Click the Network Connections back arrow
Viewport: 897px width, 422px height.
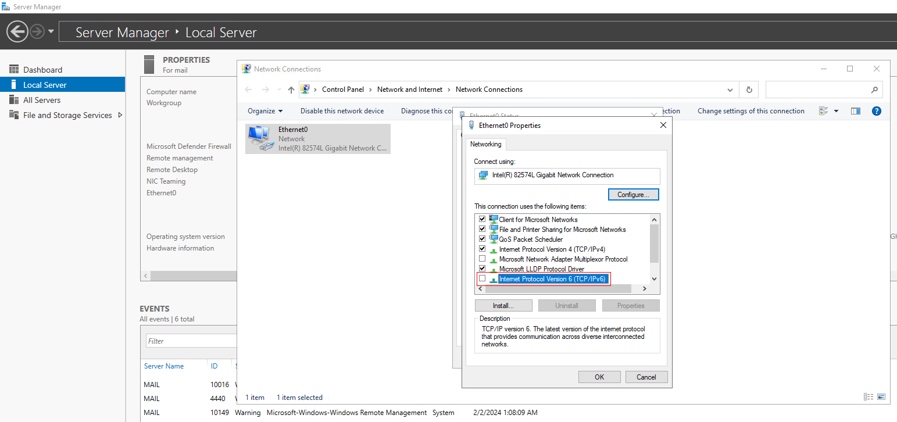[248, 90]
